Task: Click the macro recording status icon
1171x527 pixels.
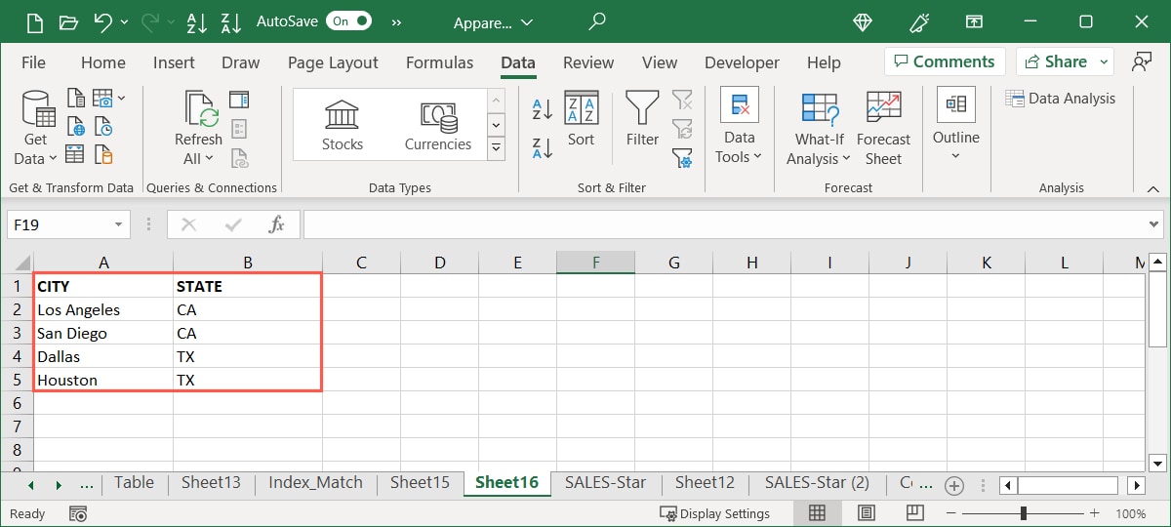Action: (x=79, y=513)
